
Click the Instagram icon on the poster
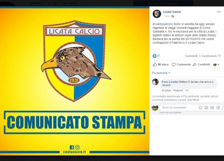click(77, 147)
